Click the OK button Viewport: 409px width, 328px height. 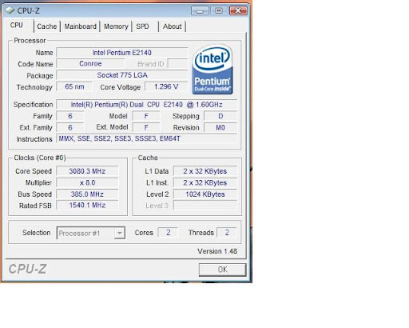(x=222, y=270)
